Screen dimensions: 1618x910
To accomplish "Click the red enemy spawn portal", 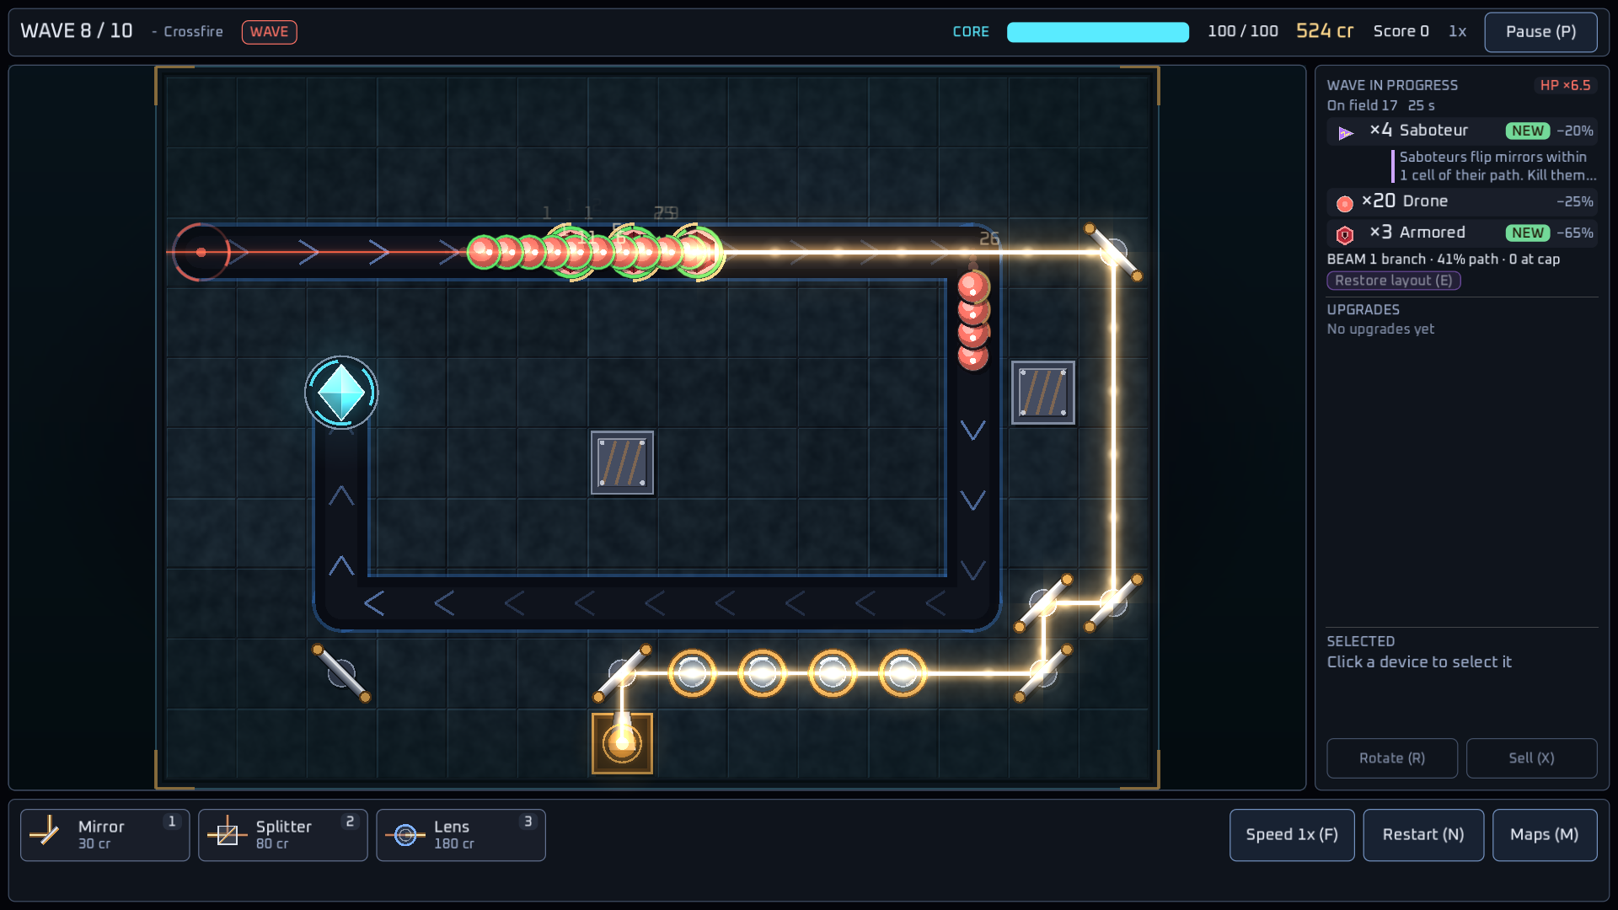I will pyautogui.click(x=201, y=252).
